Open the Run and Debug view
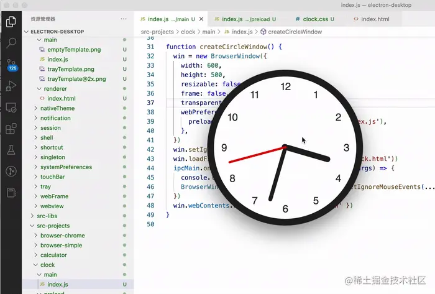The height and width of the screenshot is (294, 435). [11, 86]
